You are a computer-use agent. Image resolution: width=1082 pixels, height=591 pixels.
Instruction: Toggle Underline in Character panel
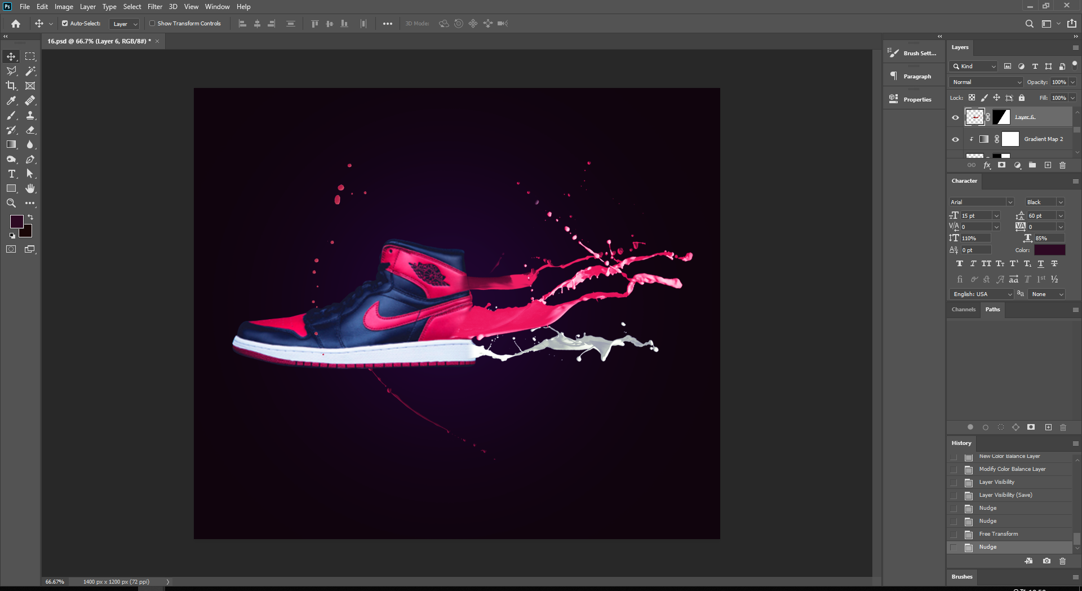click(1041, 264)
